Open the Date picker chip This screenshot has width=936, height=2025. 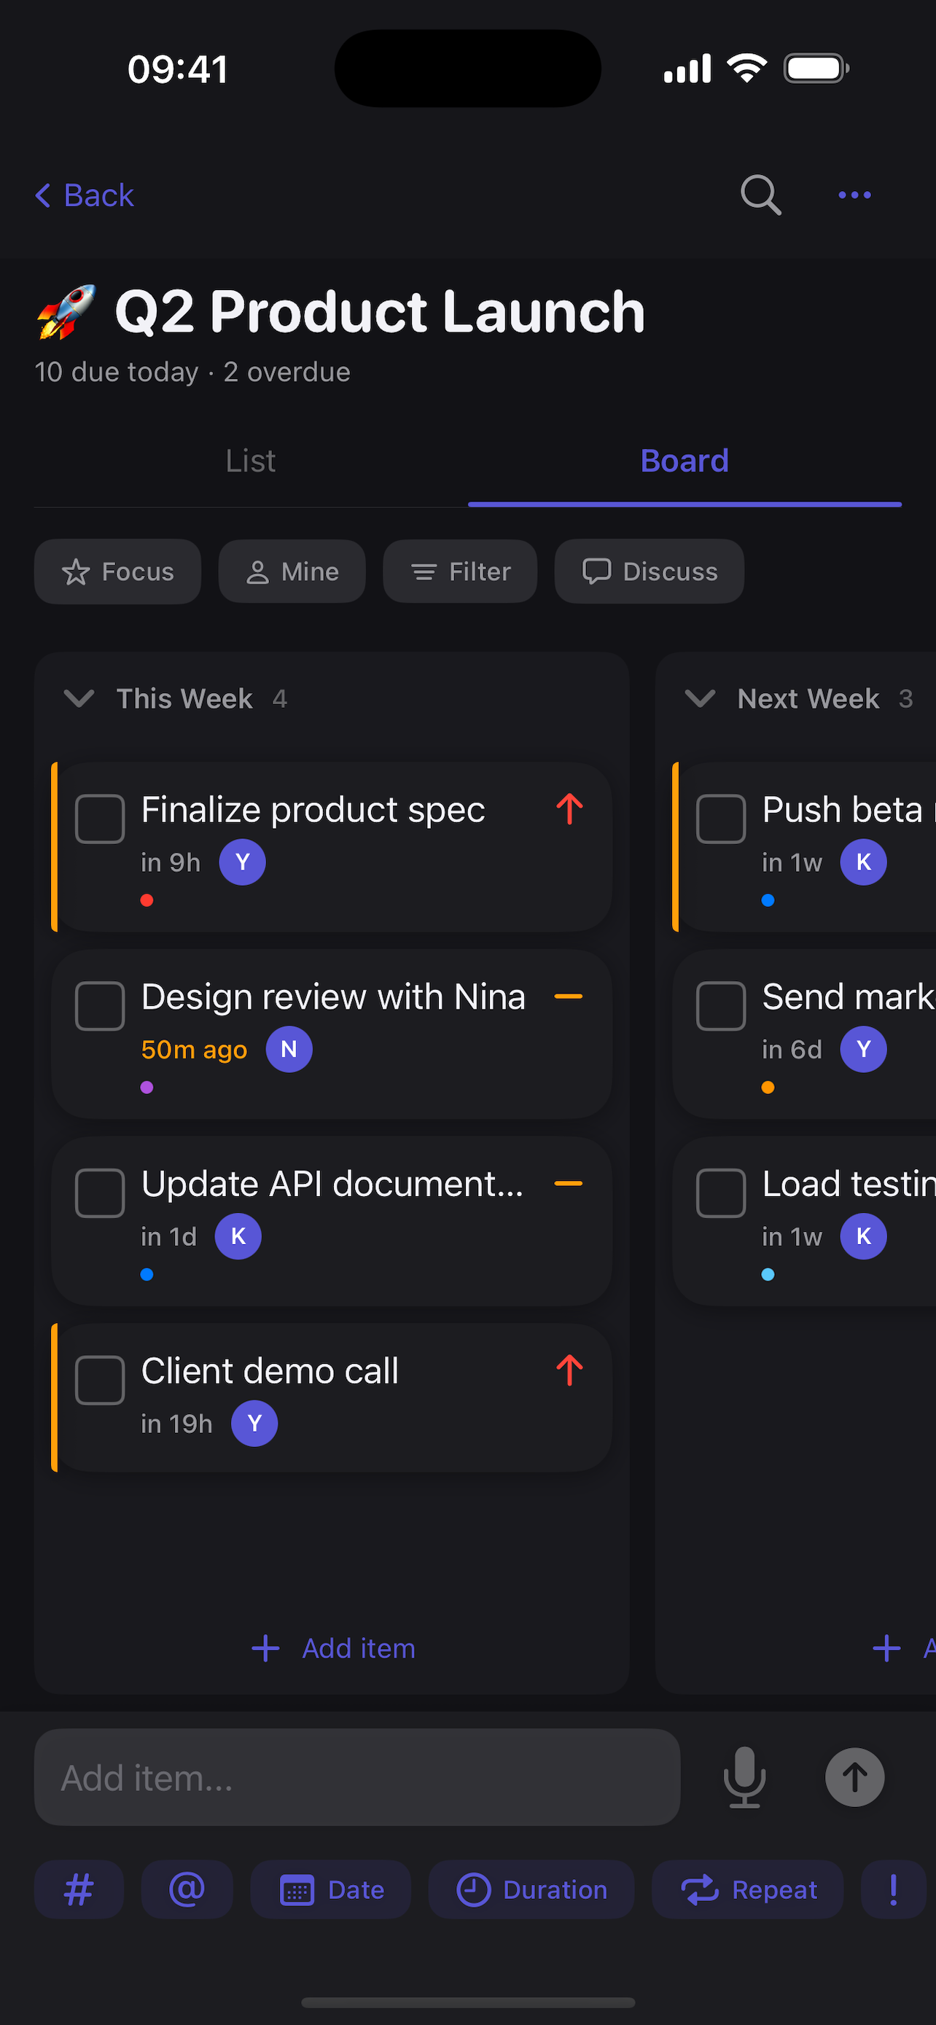331,1889
